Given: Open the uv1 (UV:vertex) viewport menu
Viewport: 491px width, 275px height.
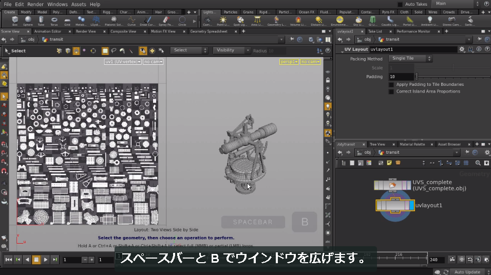Looking at the screenshot, I should tap(123, 62).
